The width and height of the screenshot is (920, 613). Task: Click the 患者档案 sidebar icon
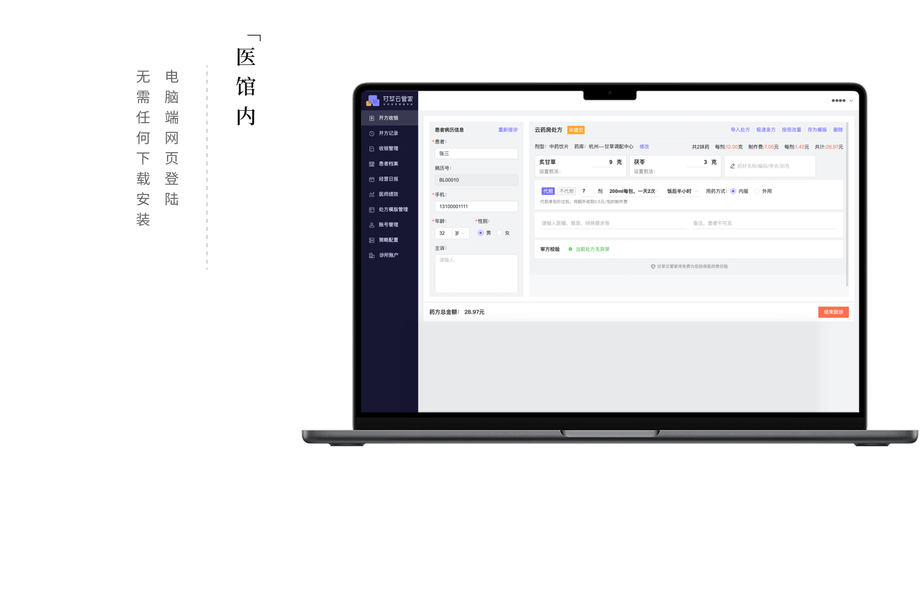tap(372, 164)
